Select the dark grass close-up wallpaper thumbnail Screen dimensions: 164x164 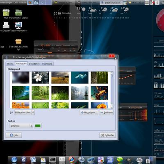60,93
